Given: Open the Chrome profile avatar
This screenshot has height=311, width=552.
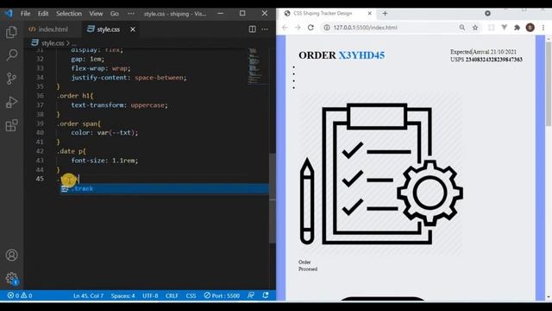Looking at the screenshot, I should 530,28.
